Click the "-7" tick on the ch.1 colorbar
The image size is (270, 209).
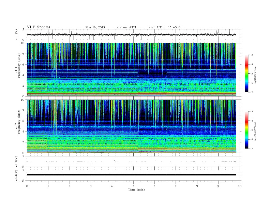pyautogui.click(x=252, y=92)
